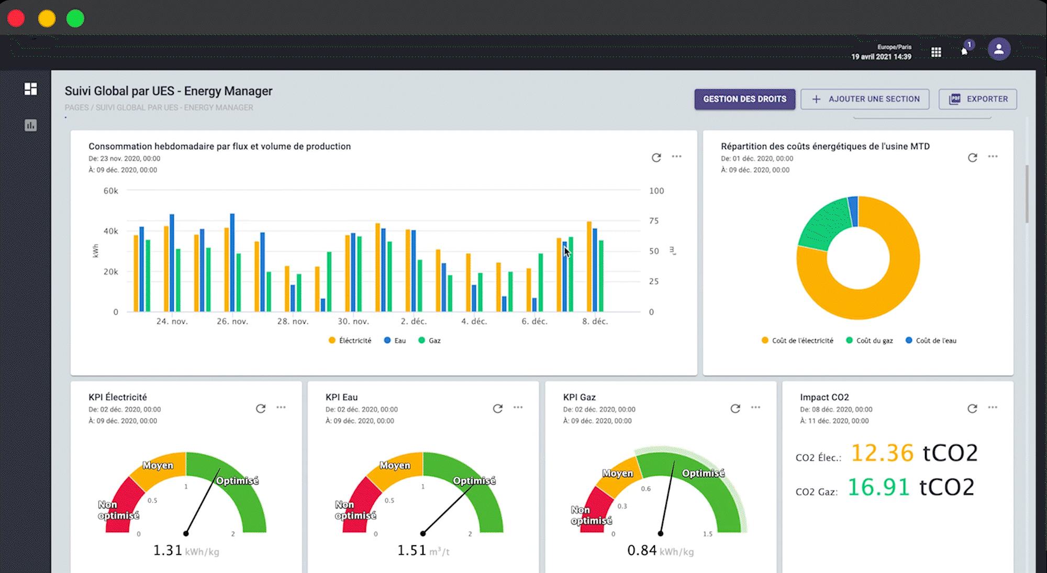Toggle the Éléctricité series in chart legend

pyautogui.click(x=350, y=340)
